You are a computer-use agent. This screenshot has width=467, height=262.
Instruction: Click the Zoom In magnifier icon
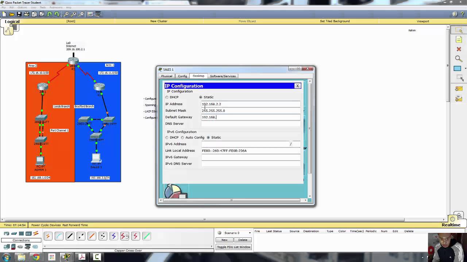coord(66,14)
